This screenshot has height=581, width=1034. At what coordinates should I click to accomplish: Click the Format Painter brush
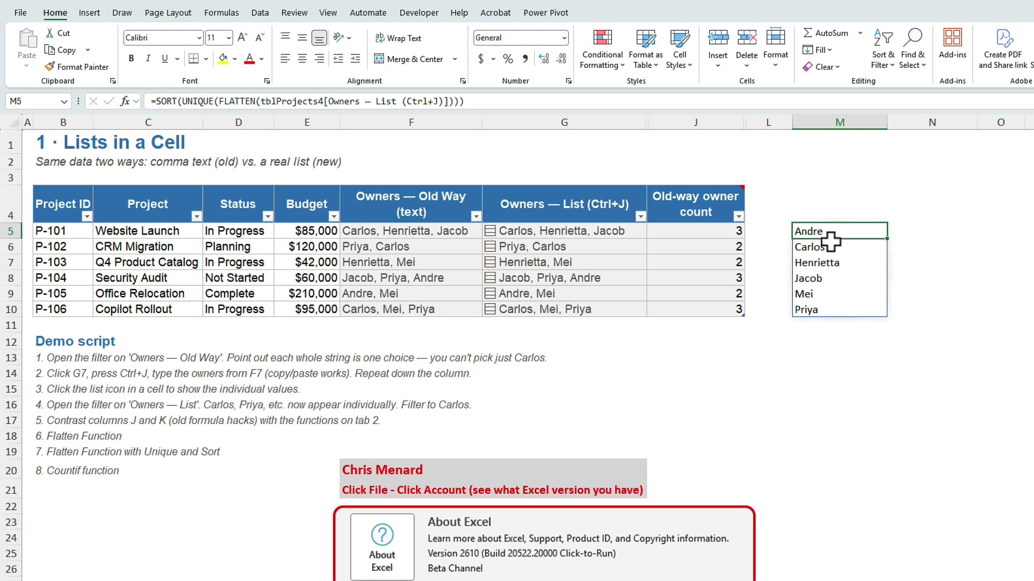click(50, 67)
